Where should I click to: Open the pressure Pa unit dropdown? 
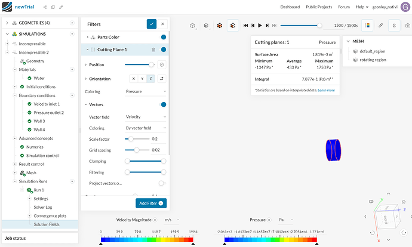[286, 220]
